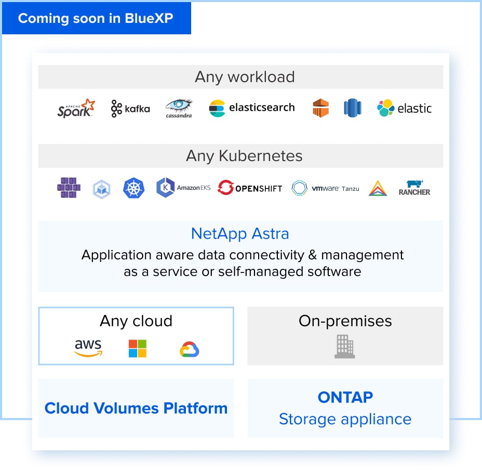Select the Kafka logo
The width and height of the screenshot is (482, 470).
point(130,108)
